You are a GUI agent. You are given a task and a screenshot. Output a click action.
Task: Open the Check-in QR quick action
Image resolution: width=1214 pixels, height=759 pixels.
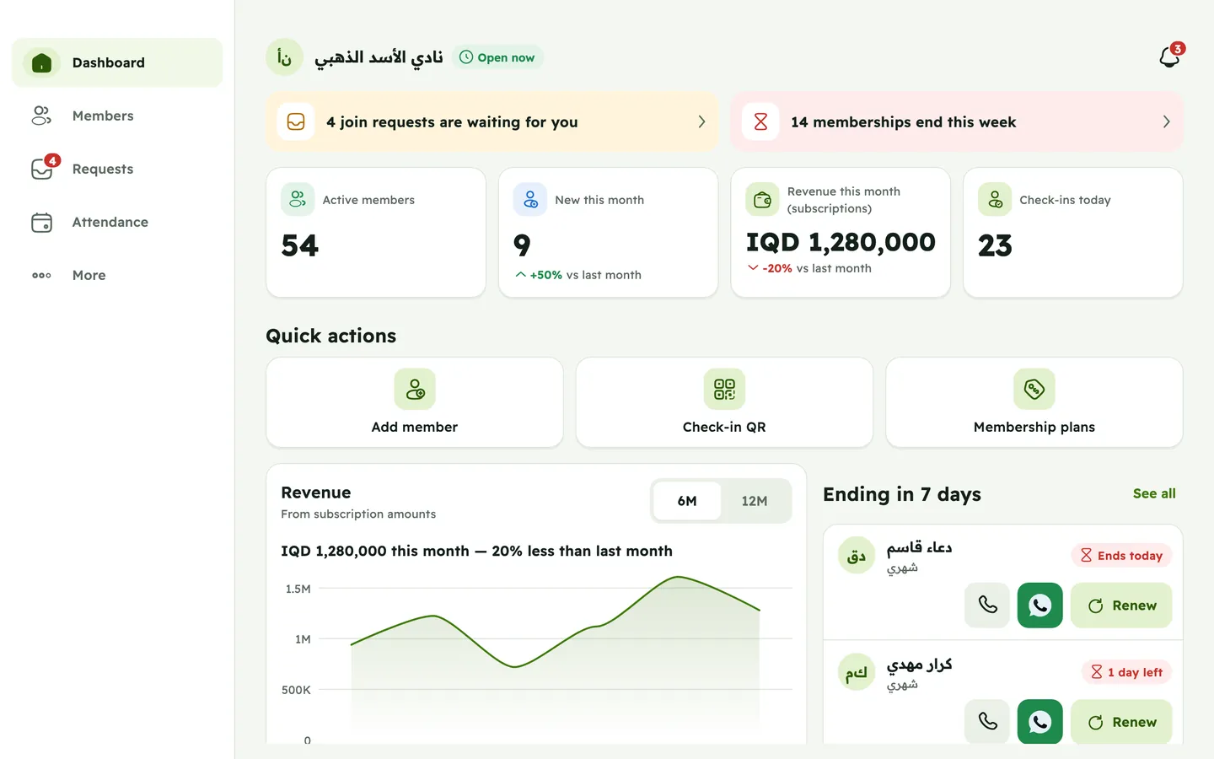click(724, 402)
